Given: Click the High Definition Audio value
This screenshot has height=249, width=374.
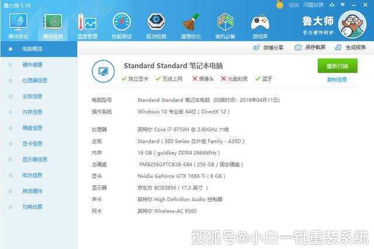Looking at the screenshot, I should point(180,199).
